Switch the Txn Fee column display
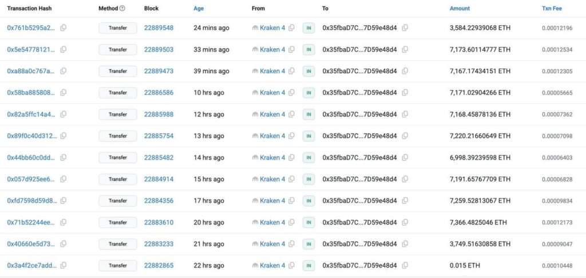Image resolution: width=586 pixels, height=278 pixels. 552,9
